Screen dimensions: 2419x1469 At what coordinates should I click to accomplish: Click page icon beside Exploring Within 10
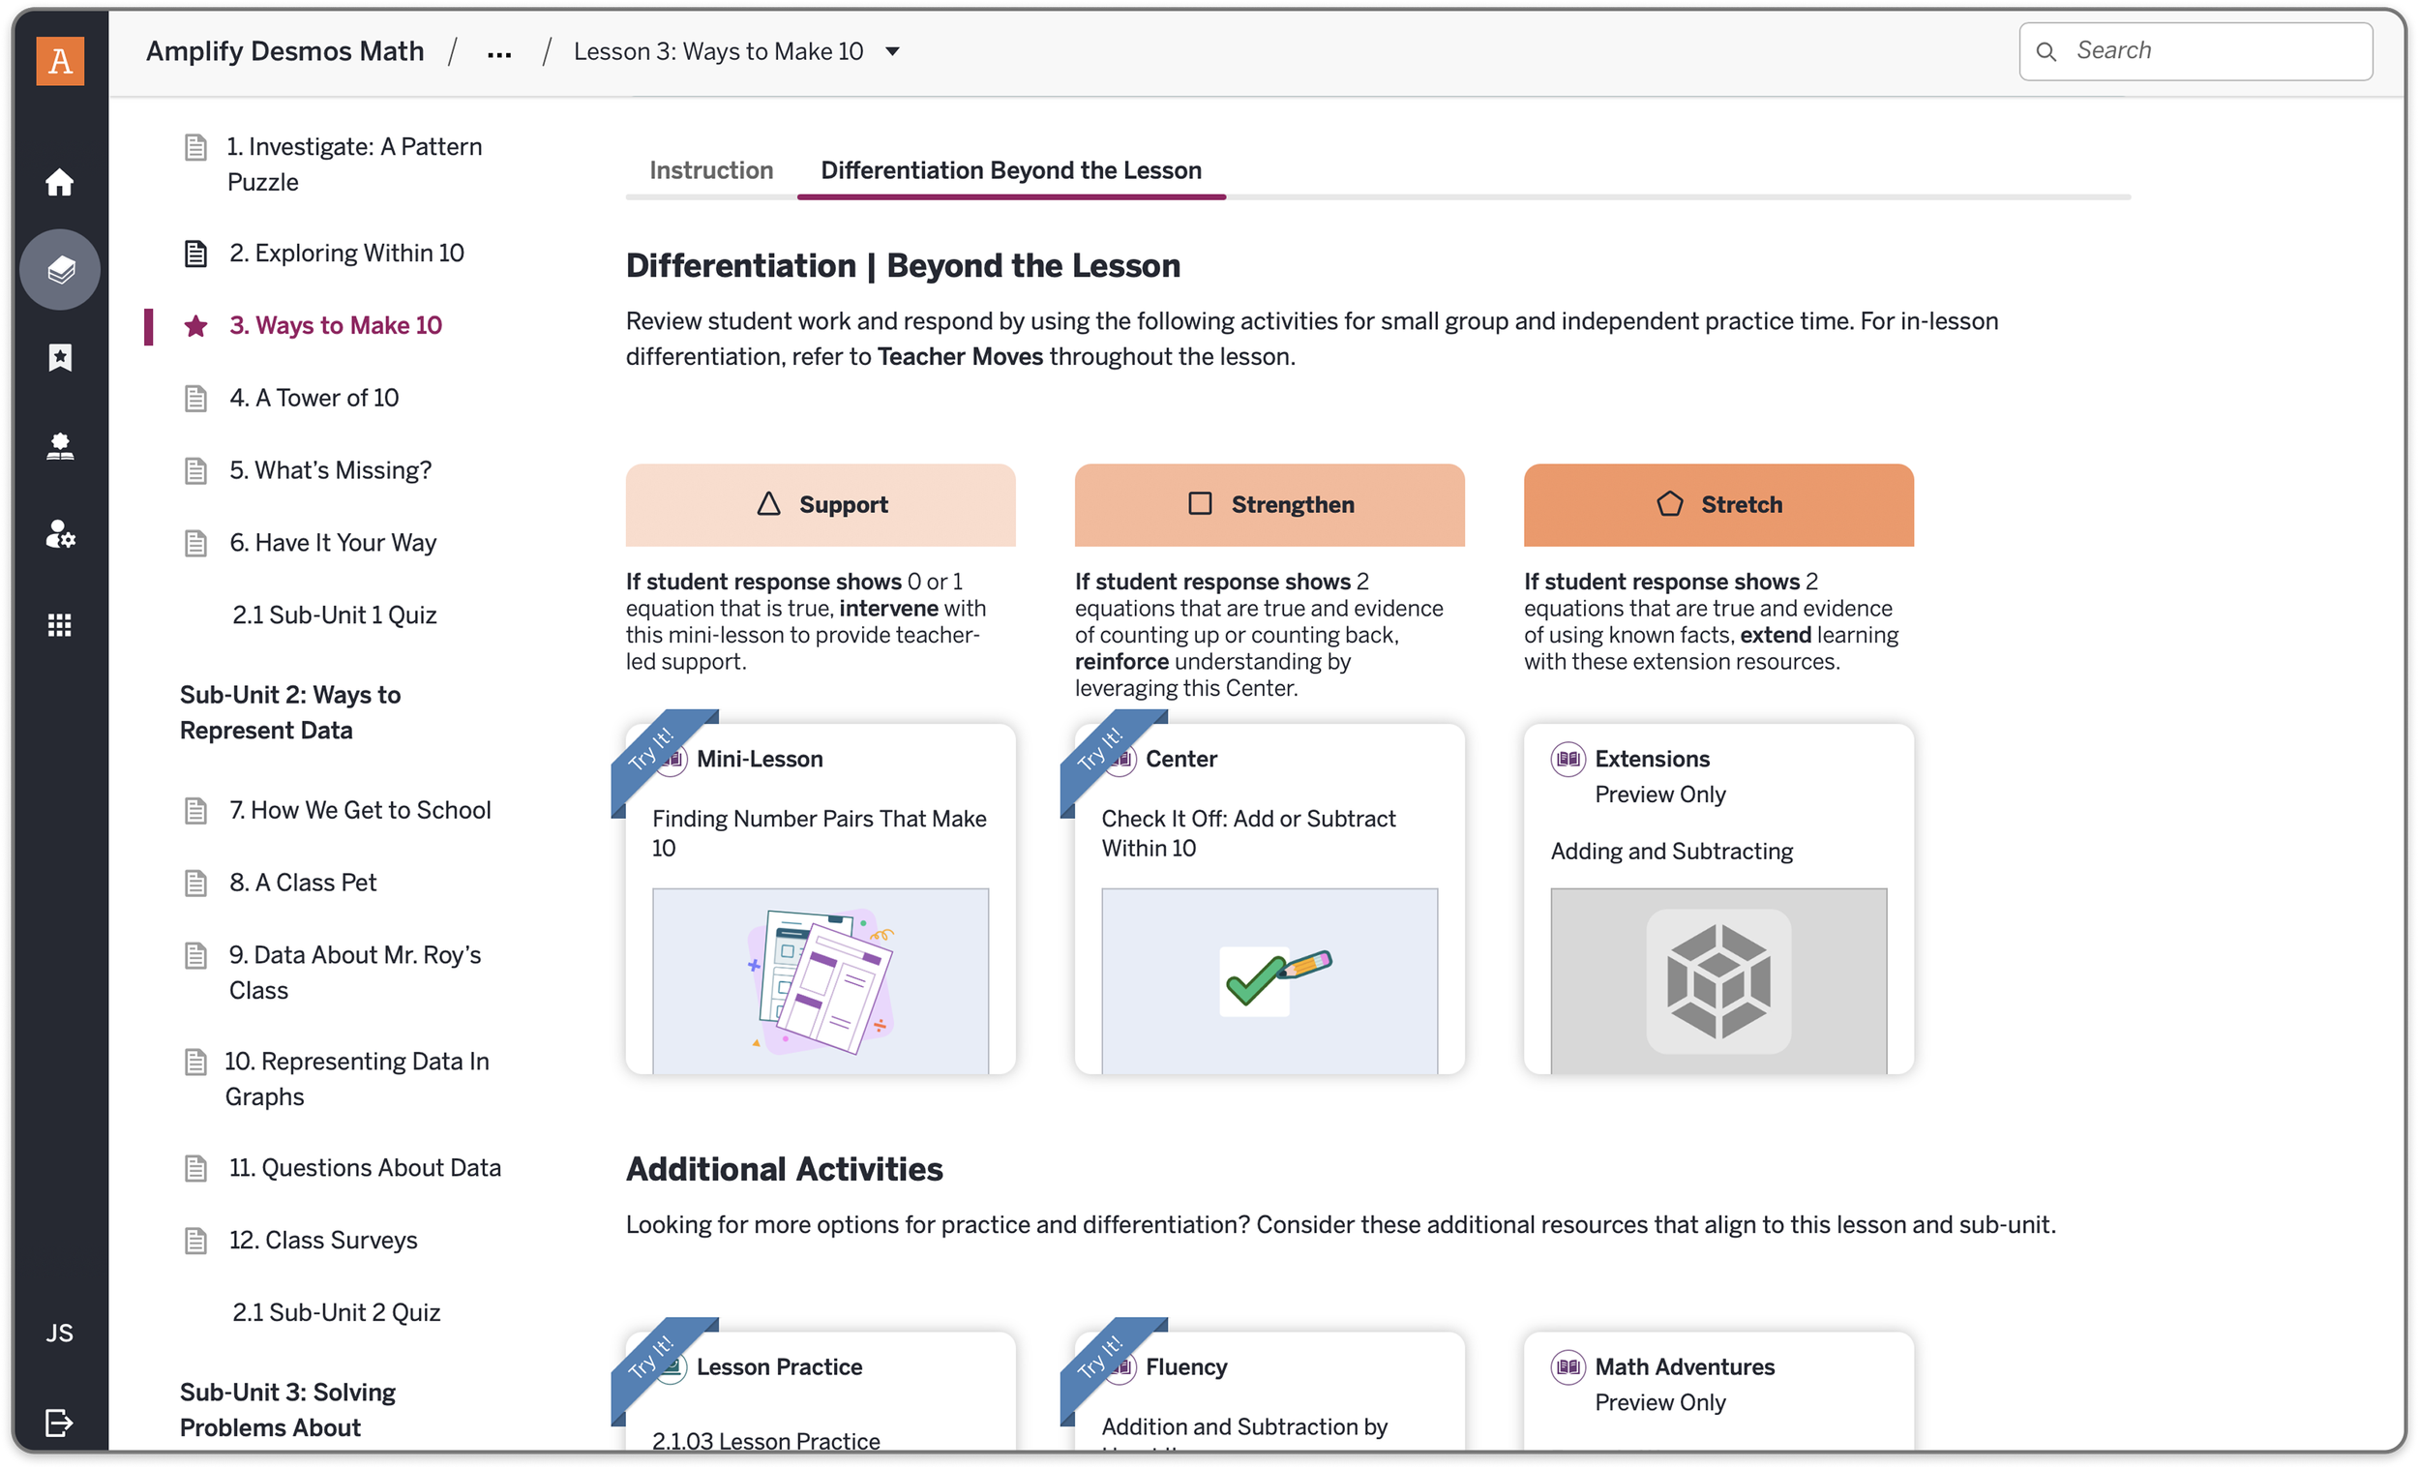196,254
